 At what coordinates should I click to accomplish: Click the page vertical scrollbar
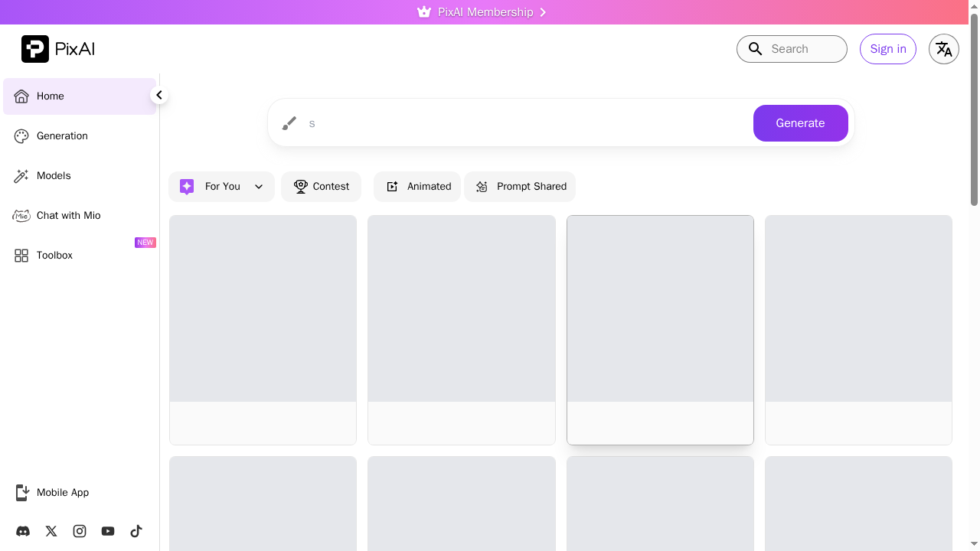(974, 115)
